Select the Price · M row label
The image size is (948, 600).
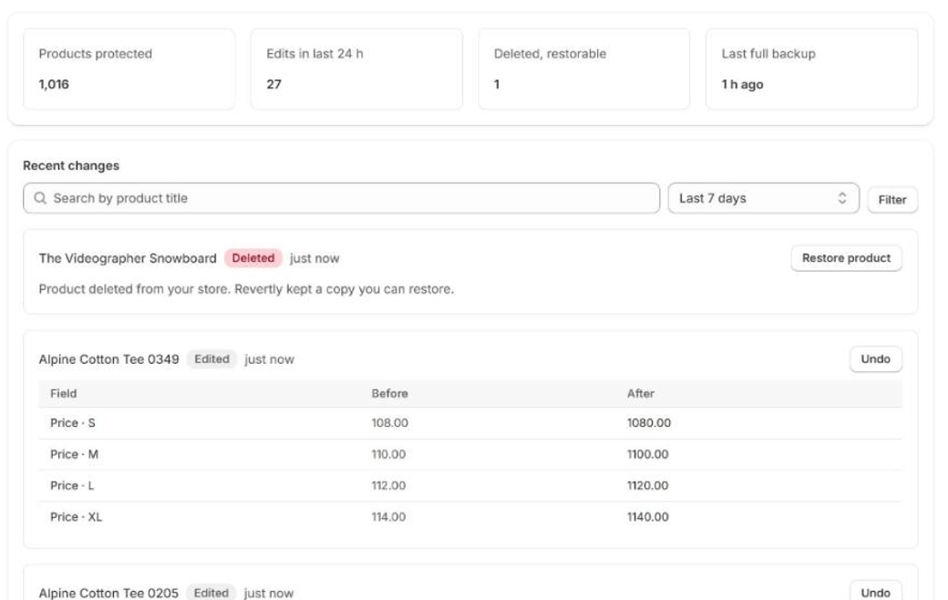75,454
